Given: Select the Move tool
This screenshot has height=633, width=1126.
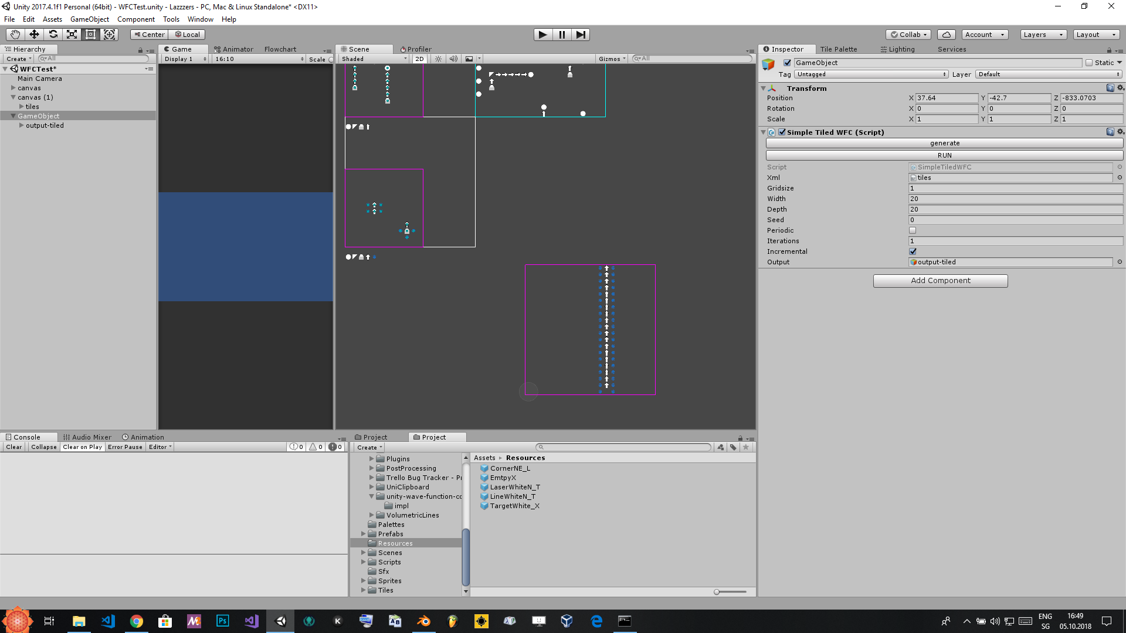Looking at the screenshot, I should point(34,35).
